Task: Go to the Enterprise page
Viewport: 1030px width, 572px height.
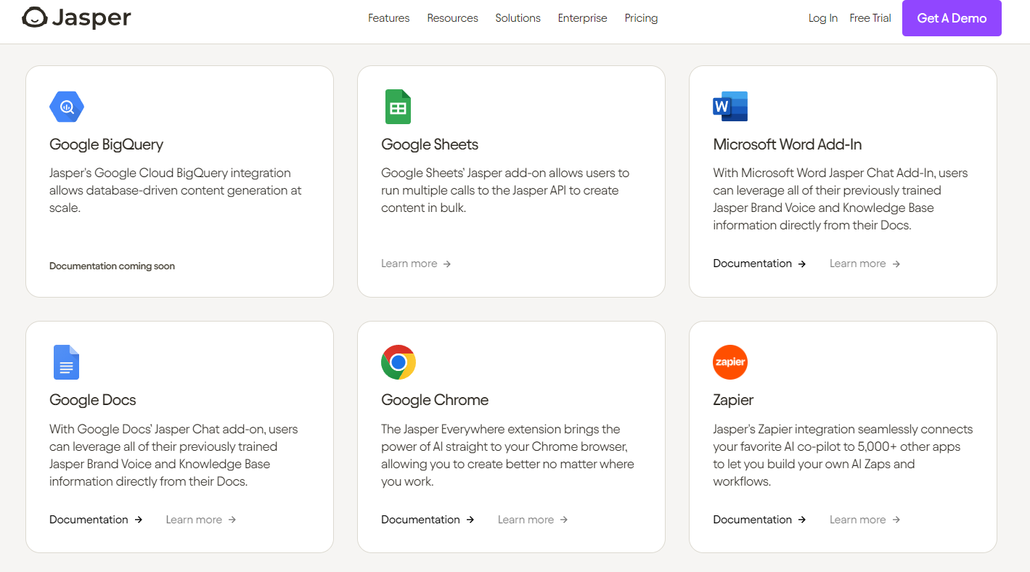Action: tap(583, 18)
